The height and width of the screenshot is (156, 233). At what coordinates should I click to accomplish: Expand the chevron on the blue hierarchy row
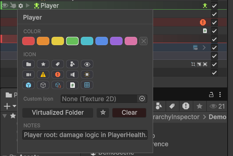(x=204, y=48)
